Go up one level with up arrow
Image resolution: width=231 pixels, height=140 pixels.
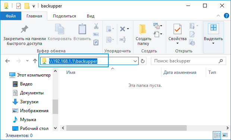[x=35, y=61]
